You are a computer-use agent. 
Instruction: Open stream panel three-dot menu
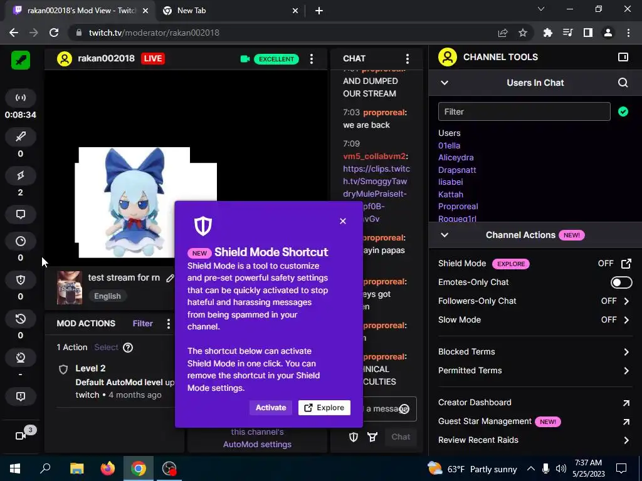(x=312, y=59)
